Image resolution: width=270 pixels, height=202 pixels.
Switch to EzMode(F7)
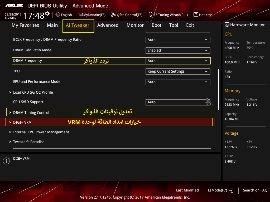click(x=221, y=190)
